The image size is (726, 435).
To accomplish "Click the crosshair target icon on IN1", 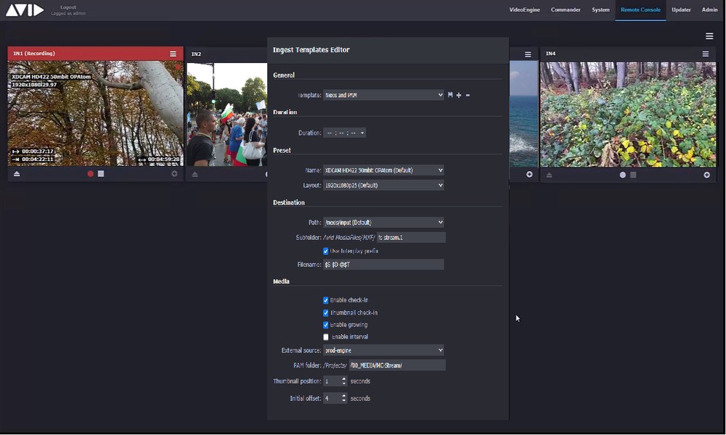I will (174, 174).
